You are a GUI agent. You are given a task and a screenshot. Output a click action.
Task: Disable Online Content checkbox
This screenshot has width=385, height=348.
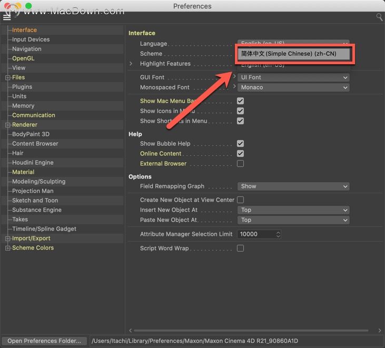(240, 154)
